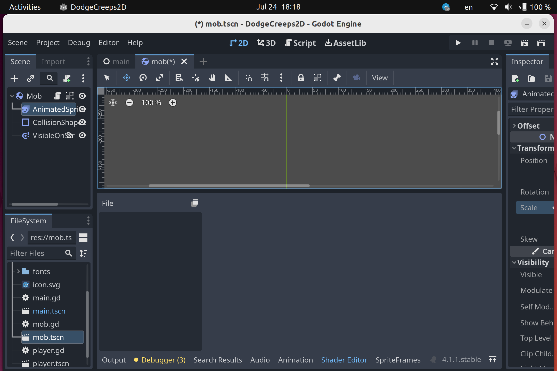This screenshot has width=557, height=371.
Task: Lock the selected node from movement
Action: click(301, 78)
